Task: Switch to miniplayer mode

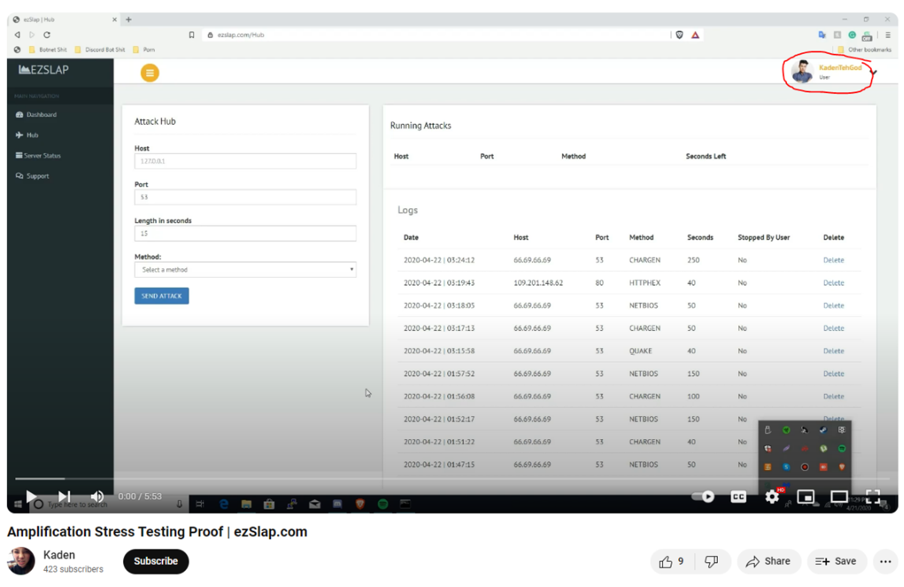Action: pyautogui.click(x=806, y=496)
